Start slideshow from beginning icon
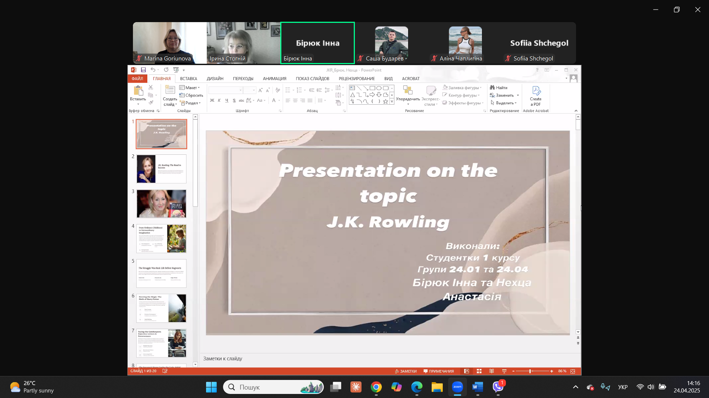Screen dimensions: 709x398 pos(176,70)
